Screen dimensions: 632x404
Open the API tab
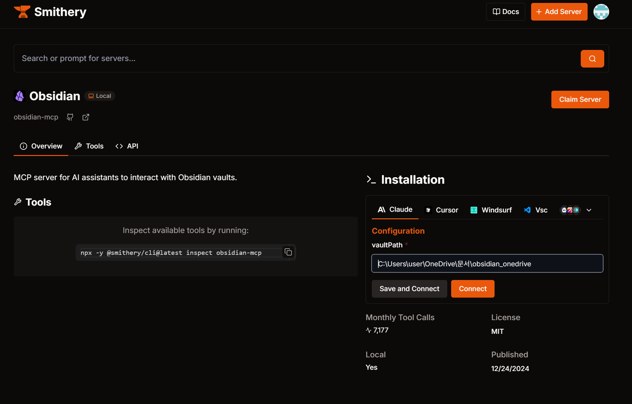click(127, 146)
